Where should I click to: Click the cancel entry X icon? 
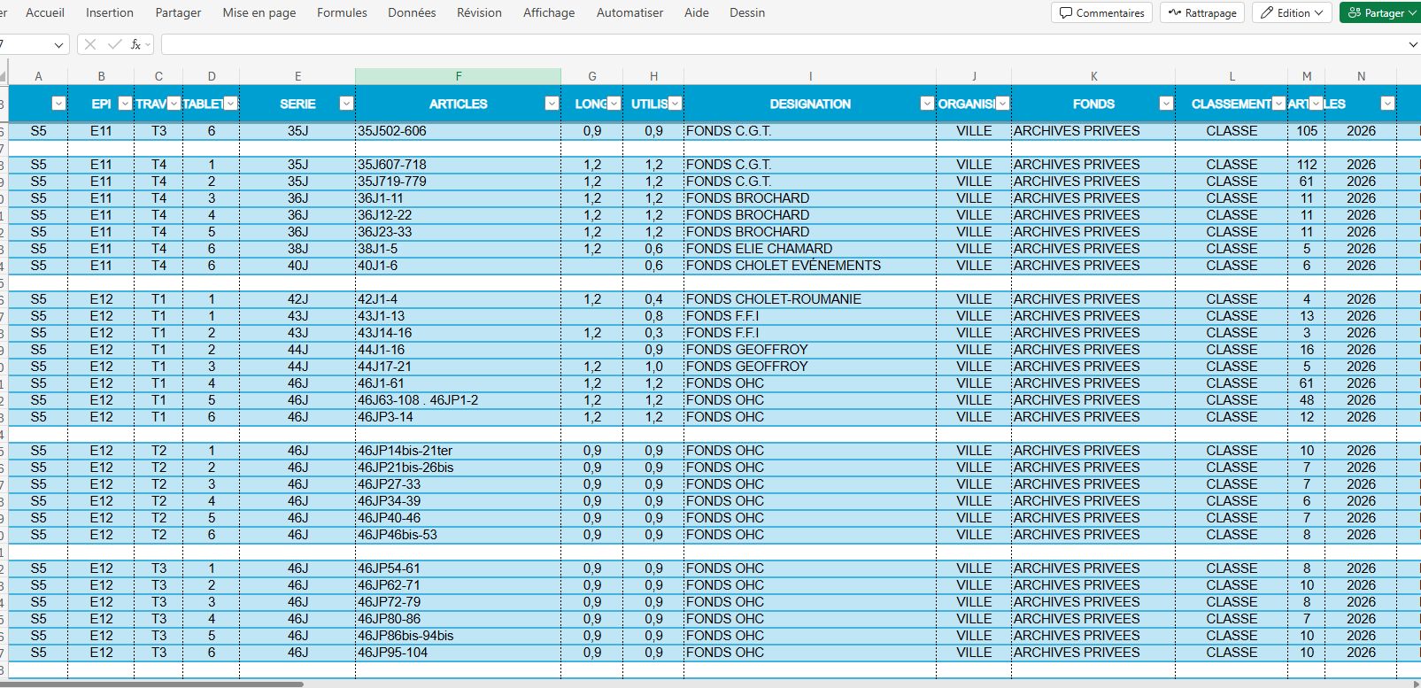click(x=90, y=44)
